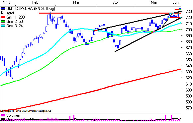Click the 600 price axis value

click(189, 90)
